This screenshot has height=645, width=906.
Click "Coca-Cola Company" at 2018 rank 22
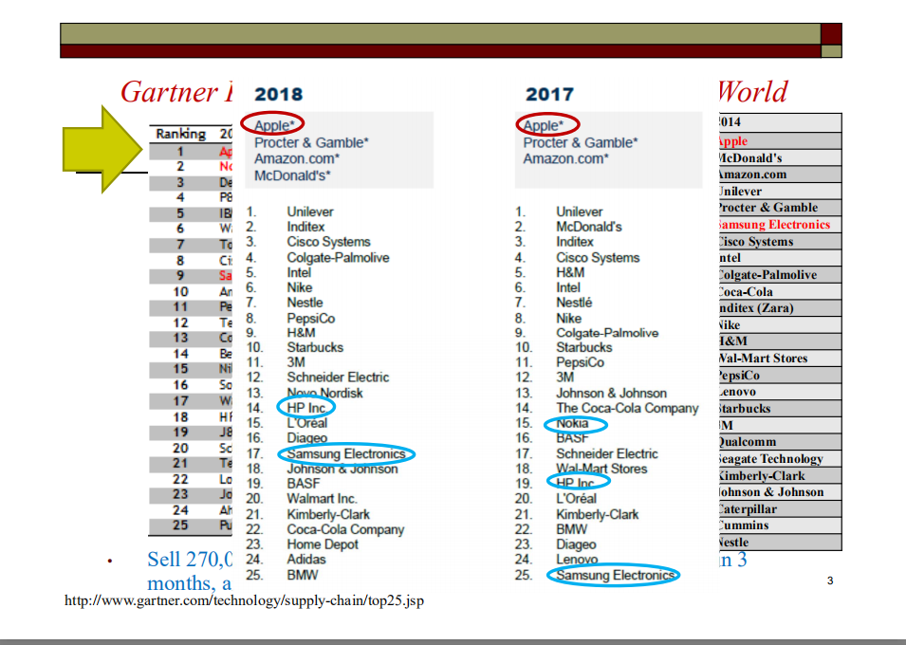pos(345,529)
